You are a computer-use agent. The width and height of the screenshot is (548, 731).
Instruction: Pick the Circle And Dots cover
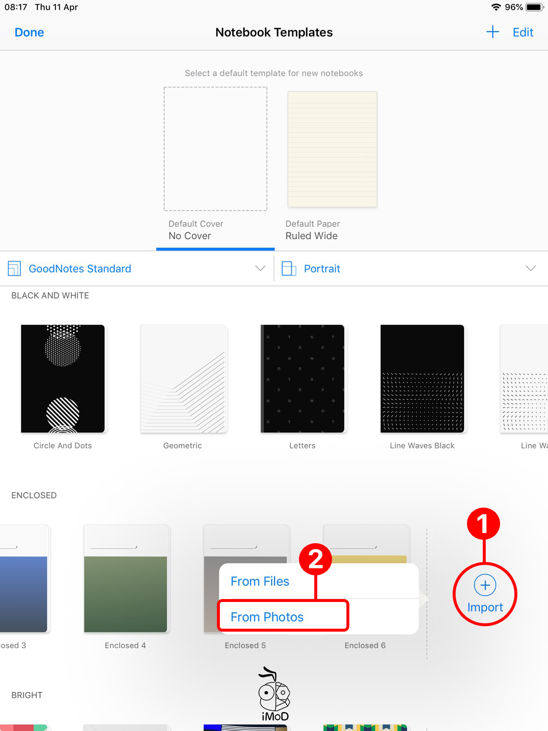pyautogui.click(x=63, y=379)
